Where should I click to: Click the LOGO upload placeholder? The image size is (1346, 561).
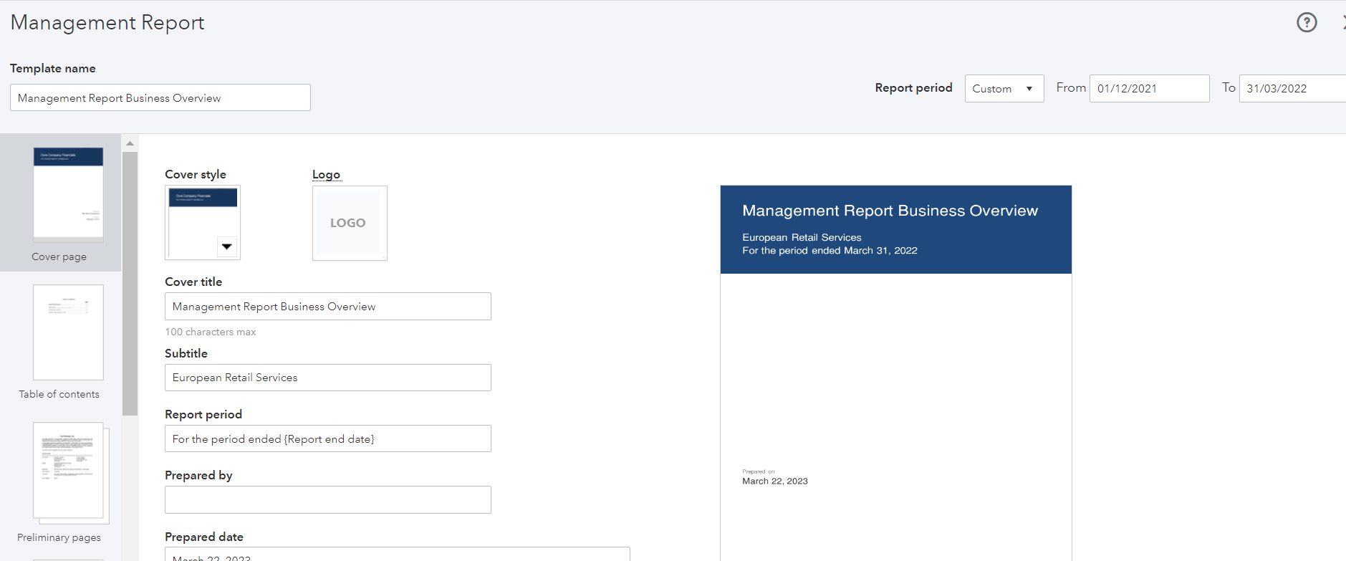[x=349, y=223]
